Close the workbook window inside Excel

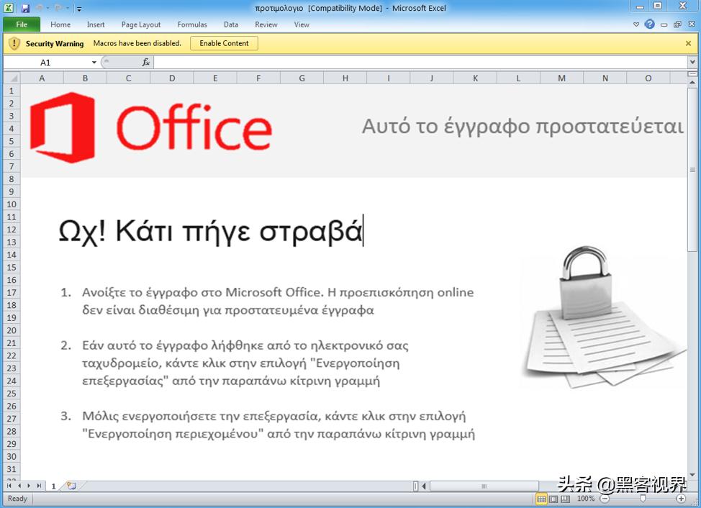(x=691, y=24)
